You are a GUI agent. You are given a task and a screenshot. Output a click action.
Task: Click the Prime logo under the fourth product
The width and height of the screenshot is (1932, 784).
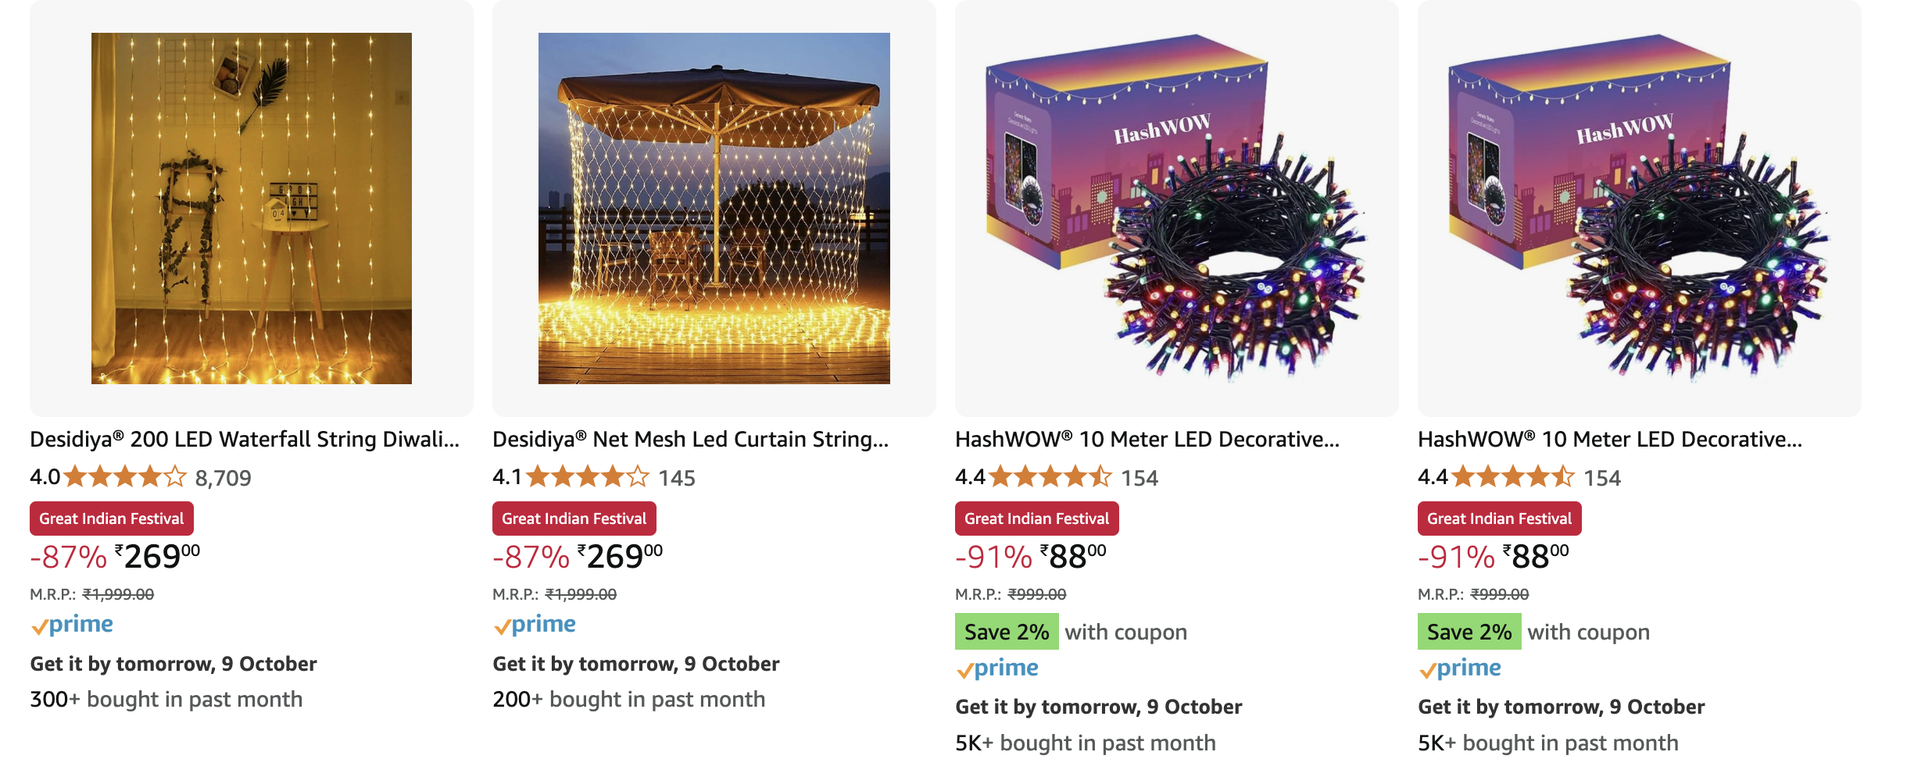1460,668
